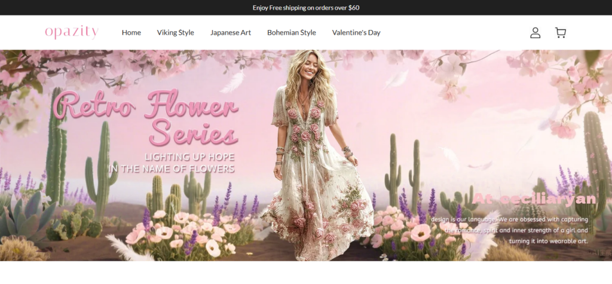Screen dimensions: 612x284
Task: Go to the Home menu item
Action: tap(131, 33)
